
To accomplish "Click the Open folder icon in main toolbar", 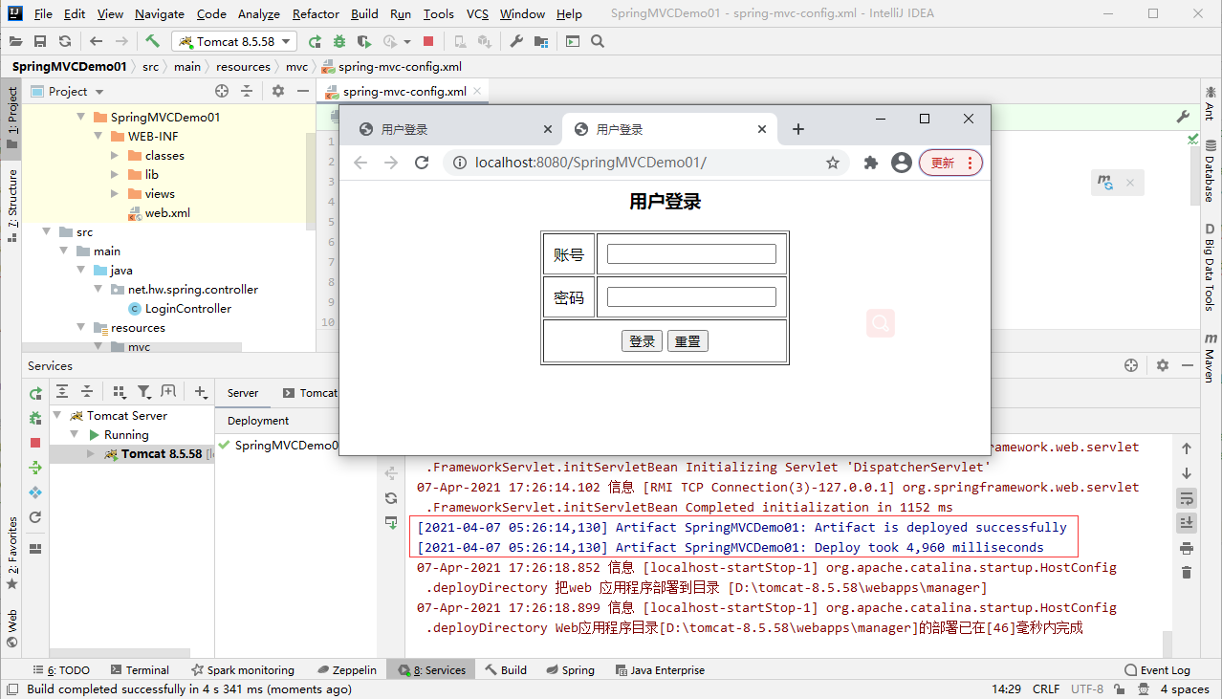I will coord(16,41).
